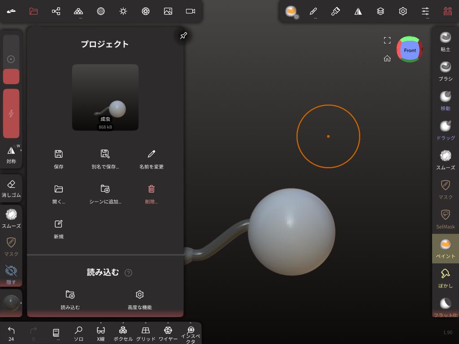Toggle グリッド grid display
459x344 pixels.
pos(146,333)
